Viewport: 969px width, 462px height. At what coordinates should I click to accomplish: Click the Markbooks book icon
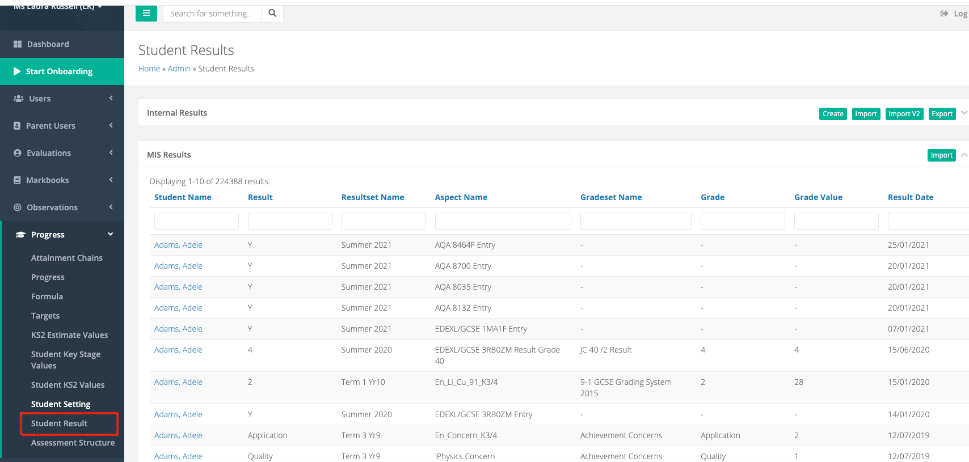click(x=17, y=180)
